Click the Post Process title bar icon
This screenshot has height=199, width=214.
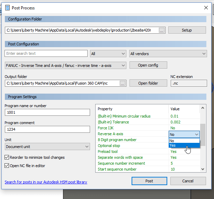(x=7, y=8)
